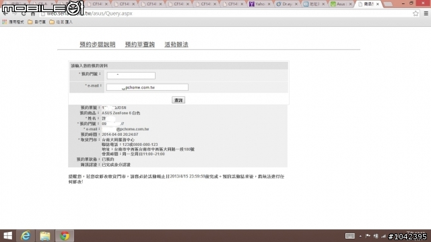Click the verification status 已完成身分認證

pyautogui.click(x=116, y=165)
